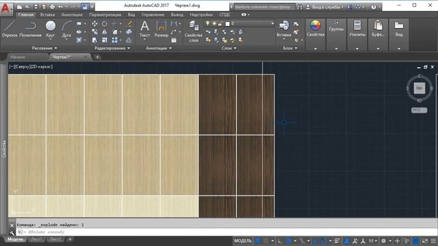The image size is (438, 246).
Task: Open the Утилиты calculator panel
Action: 357,29
